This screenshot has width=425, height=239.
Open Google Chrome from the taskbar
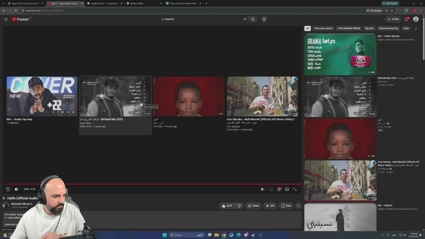[224, 235]
